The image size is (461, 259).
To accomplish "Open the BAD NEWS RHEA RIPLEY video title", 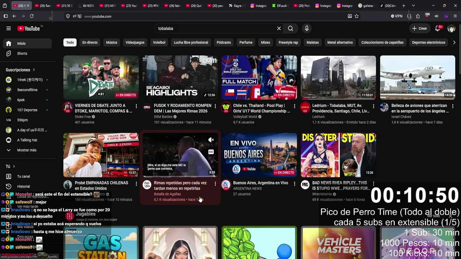I will [341, 186].
